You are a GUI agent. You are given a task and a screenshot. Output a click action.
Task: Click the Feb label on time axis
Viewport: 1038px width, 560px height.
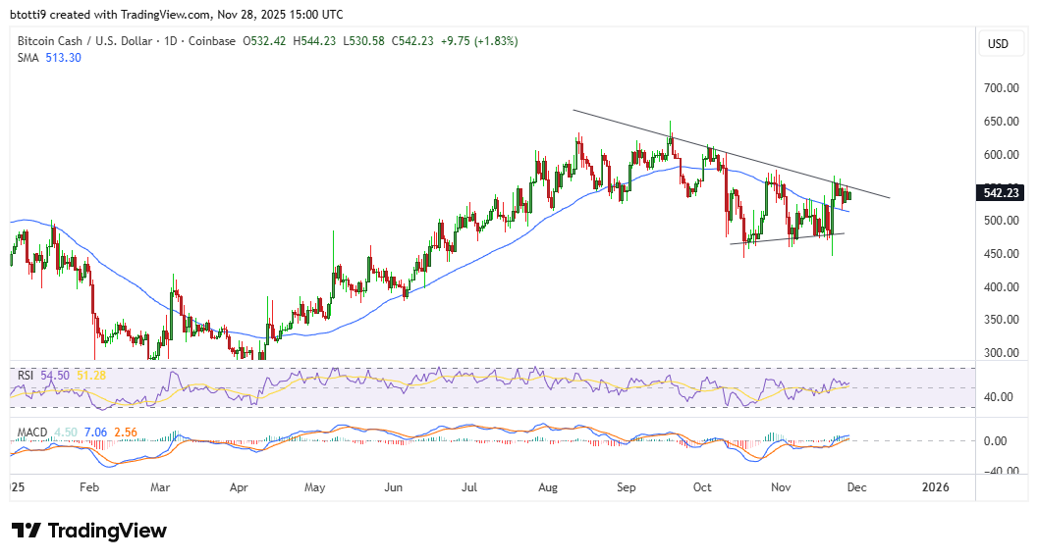point(88,486)
